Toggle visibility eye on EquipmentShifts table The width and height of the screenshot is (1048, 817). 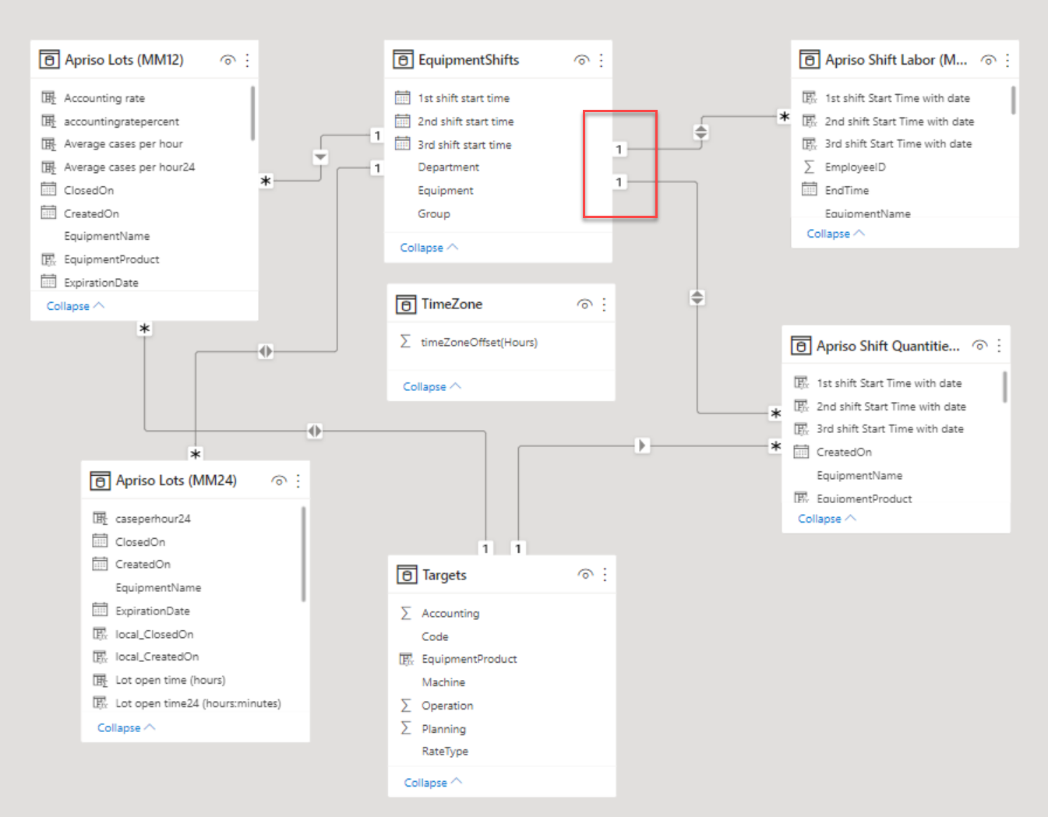click(581, 60)
